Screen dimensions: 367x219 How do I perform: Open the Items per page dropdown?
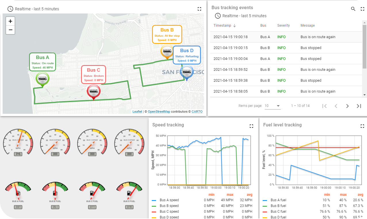point(272,106)
